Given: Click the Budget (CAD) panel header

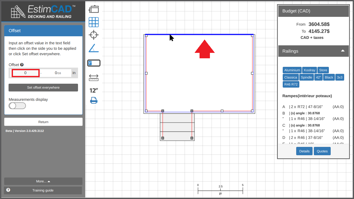Looking at the screenshot, I should (313, 11).
